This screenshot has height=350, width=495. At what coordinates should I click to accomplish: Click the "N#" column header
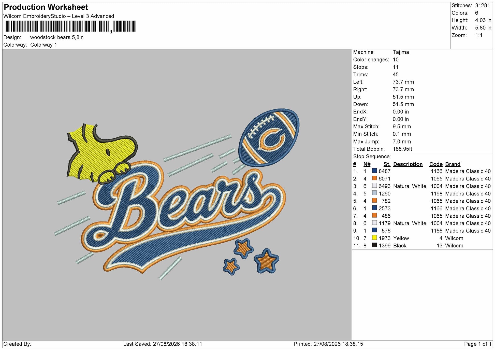367,164
